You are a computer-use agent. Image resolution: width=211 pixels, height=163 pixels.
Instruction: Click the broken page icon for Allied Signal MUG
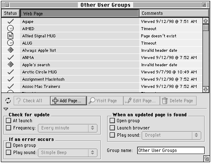(x=10, y=36)
